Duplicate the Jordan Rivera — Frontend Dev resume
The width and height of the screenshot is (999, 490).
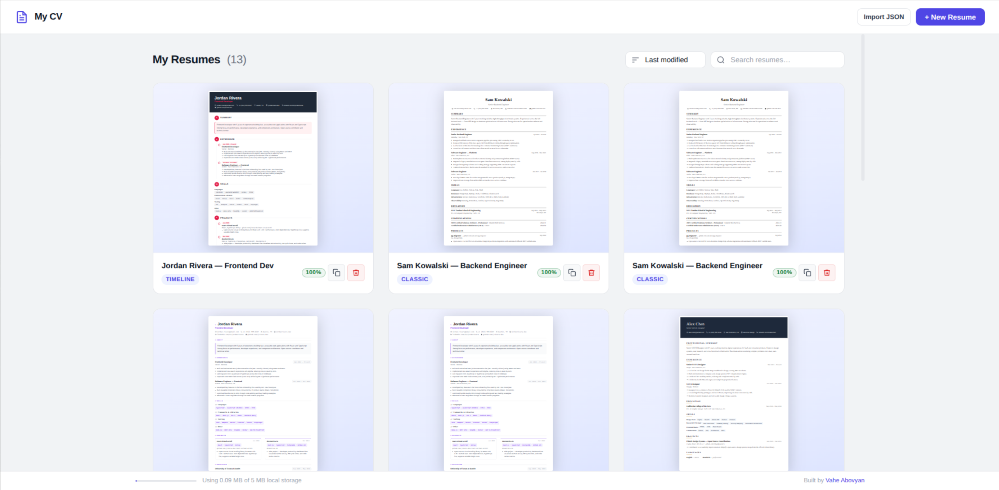336,272
